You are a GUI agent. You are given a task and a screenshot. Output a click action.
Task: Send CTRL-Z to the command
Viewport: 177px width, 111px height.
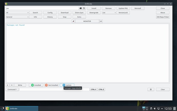coord(101,89)
